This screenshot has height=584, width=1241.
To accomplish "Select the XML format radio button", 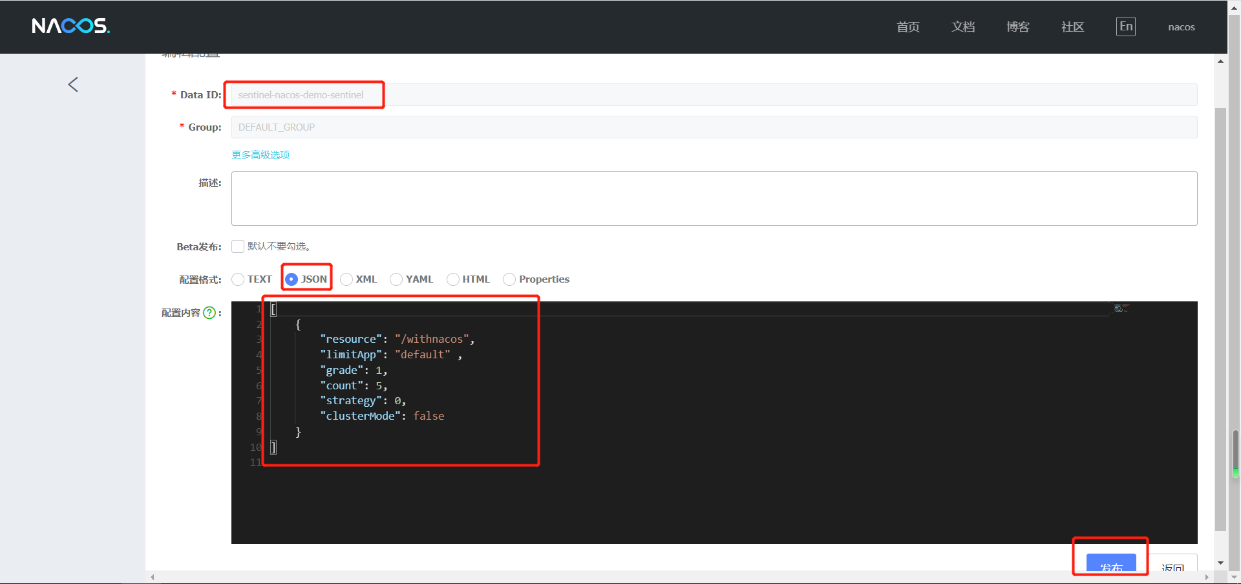I will (x=346, y=279).
